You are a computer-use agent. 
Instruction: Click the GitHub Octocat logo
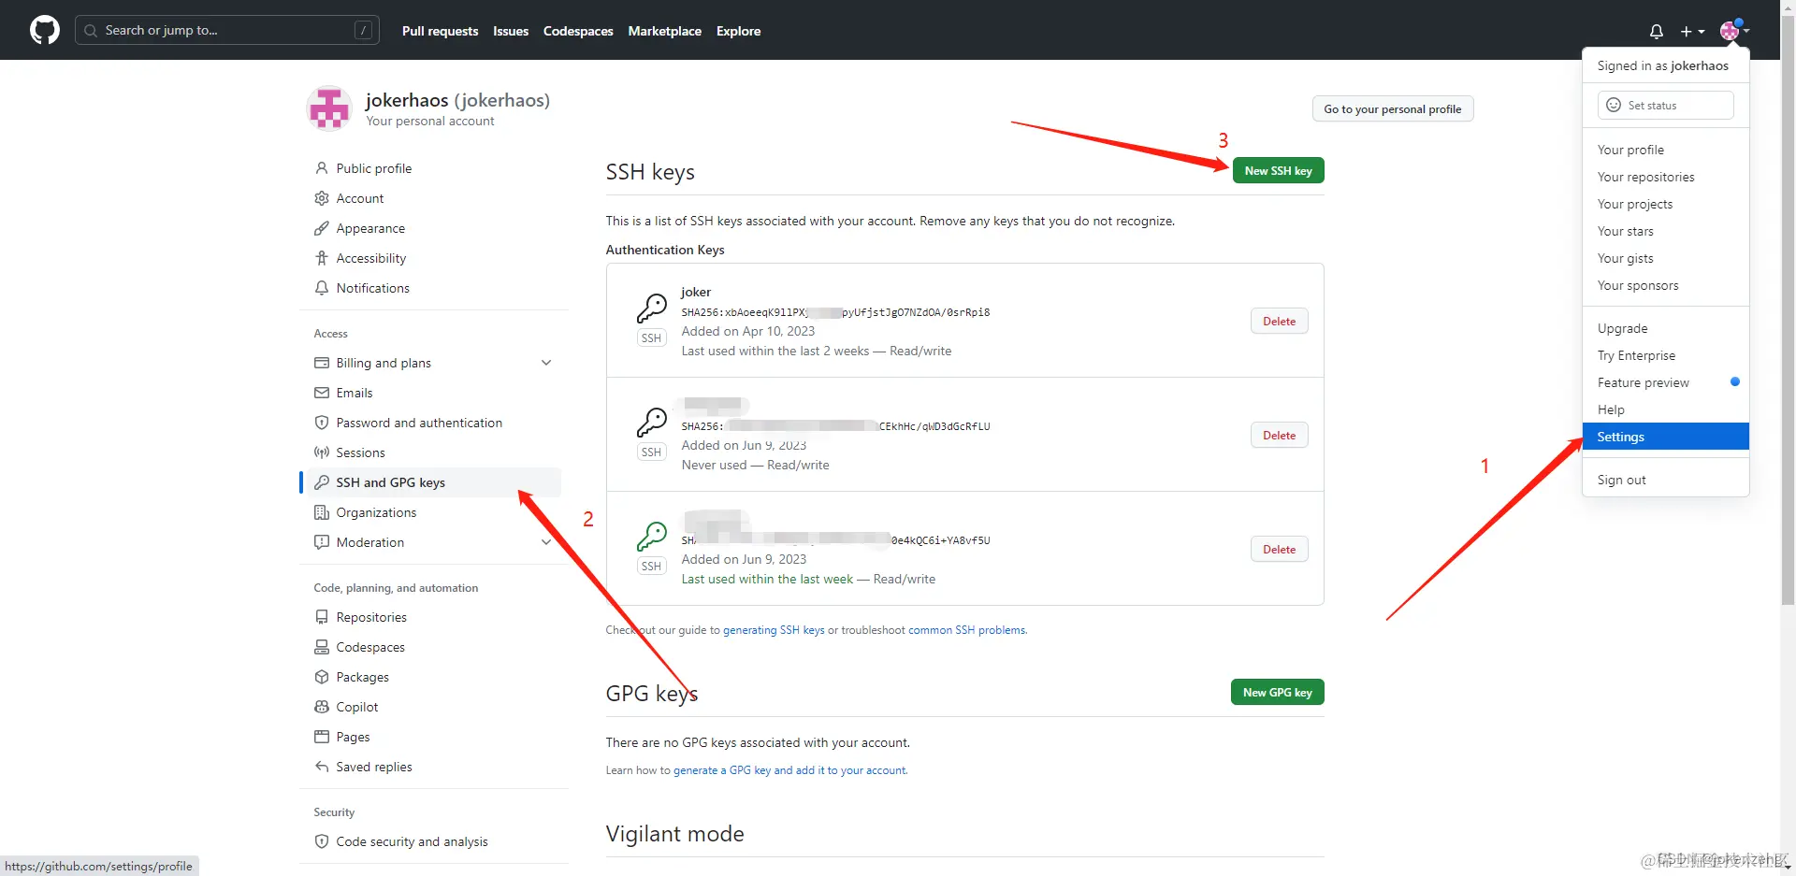[44, 30]
